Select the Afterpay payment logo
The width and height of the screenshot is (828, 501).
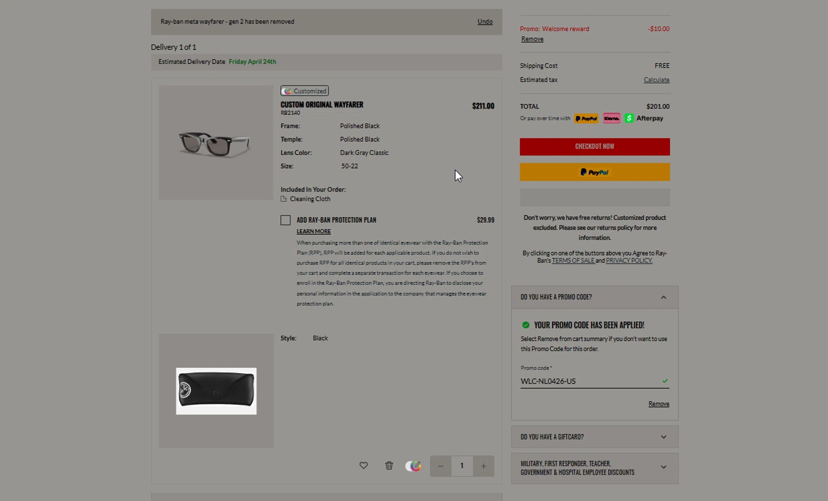[644, 118]
